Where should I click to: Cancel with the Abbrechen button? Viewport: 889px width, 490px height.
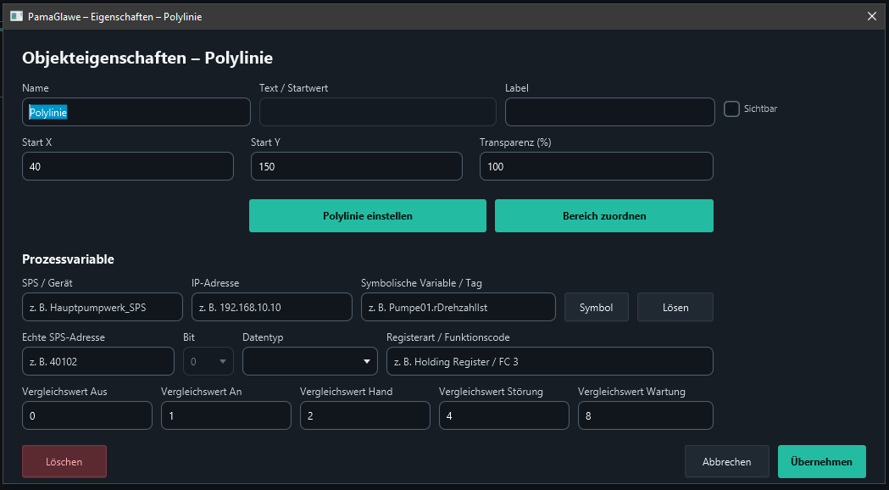point(727,462)
